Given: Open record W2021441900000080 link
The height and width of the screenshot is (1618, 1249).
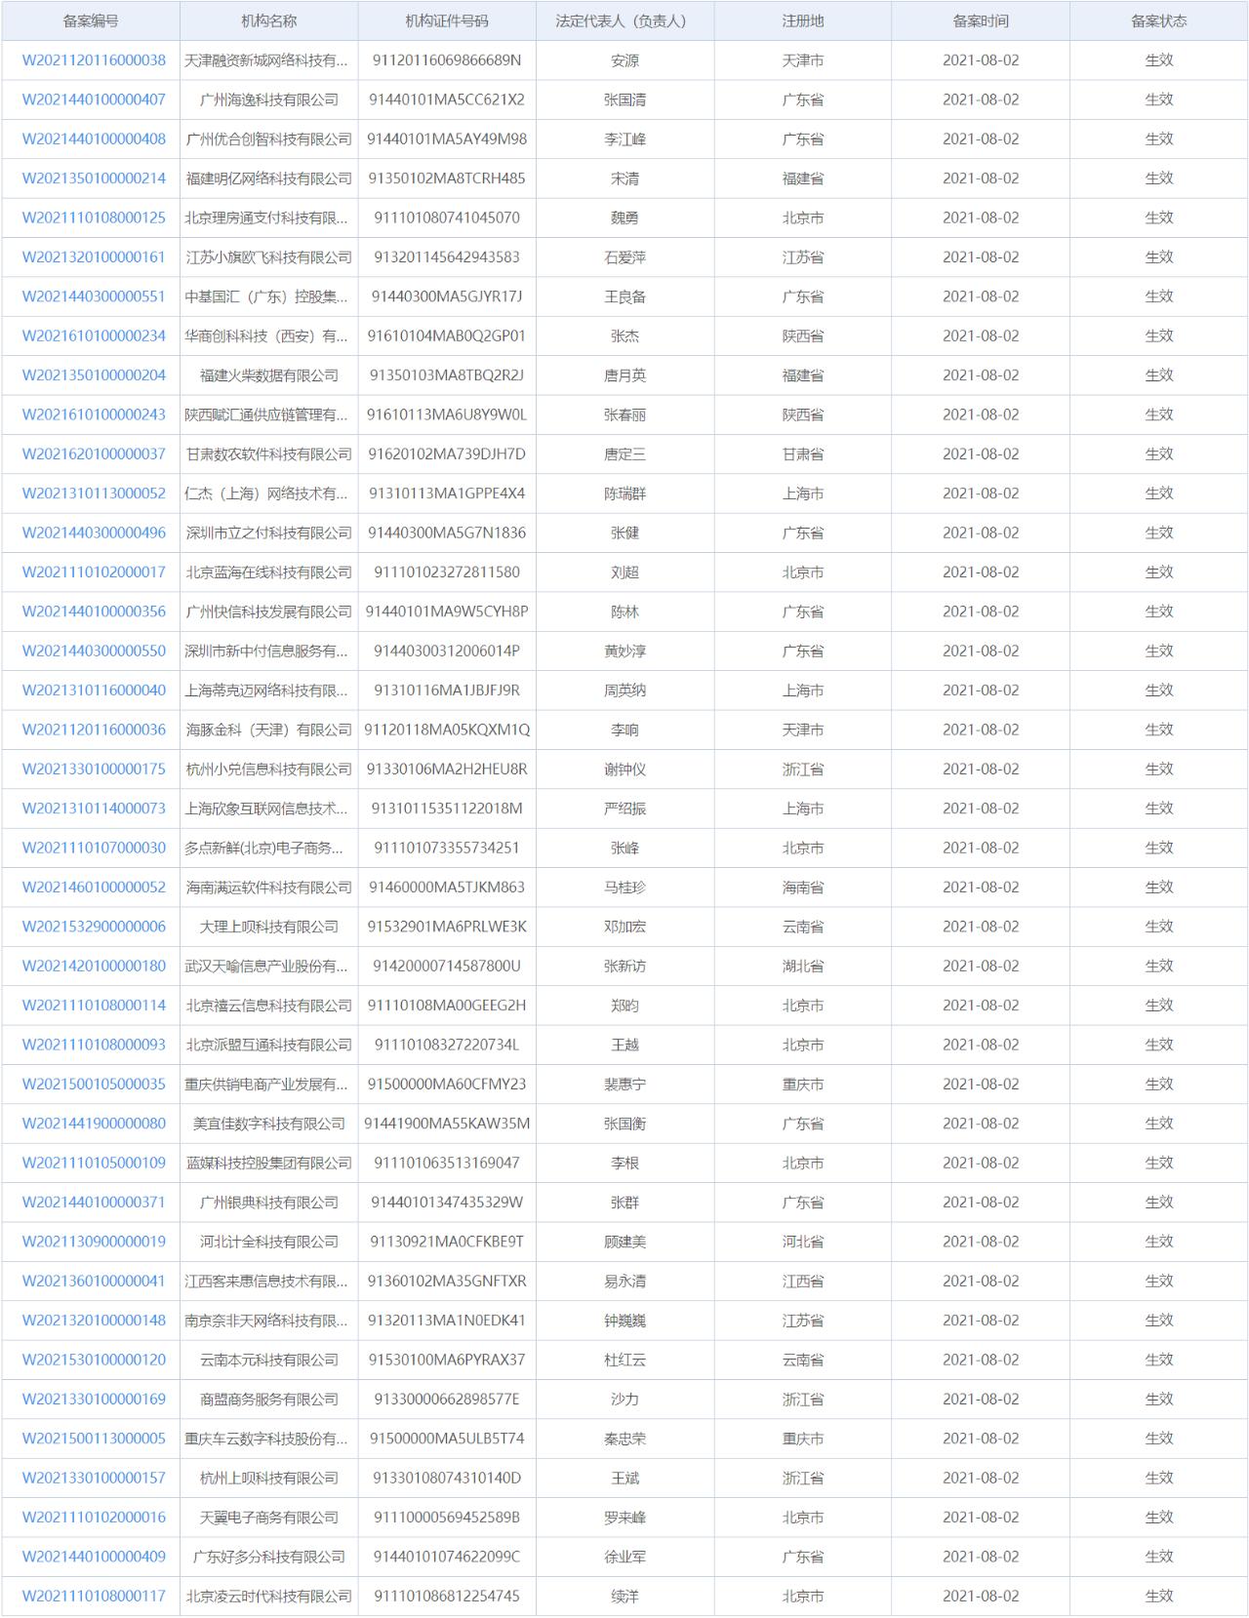Looking at the screenshot, I should [x=94, y=1124].
